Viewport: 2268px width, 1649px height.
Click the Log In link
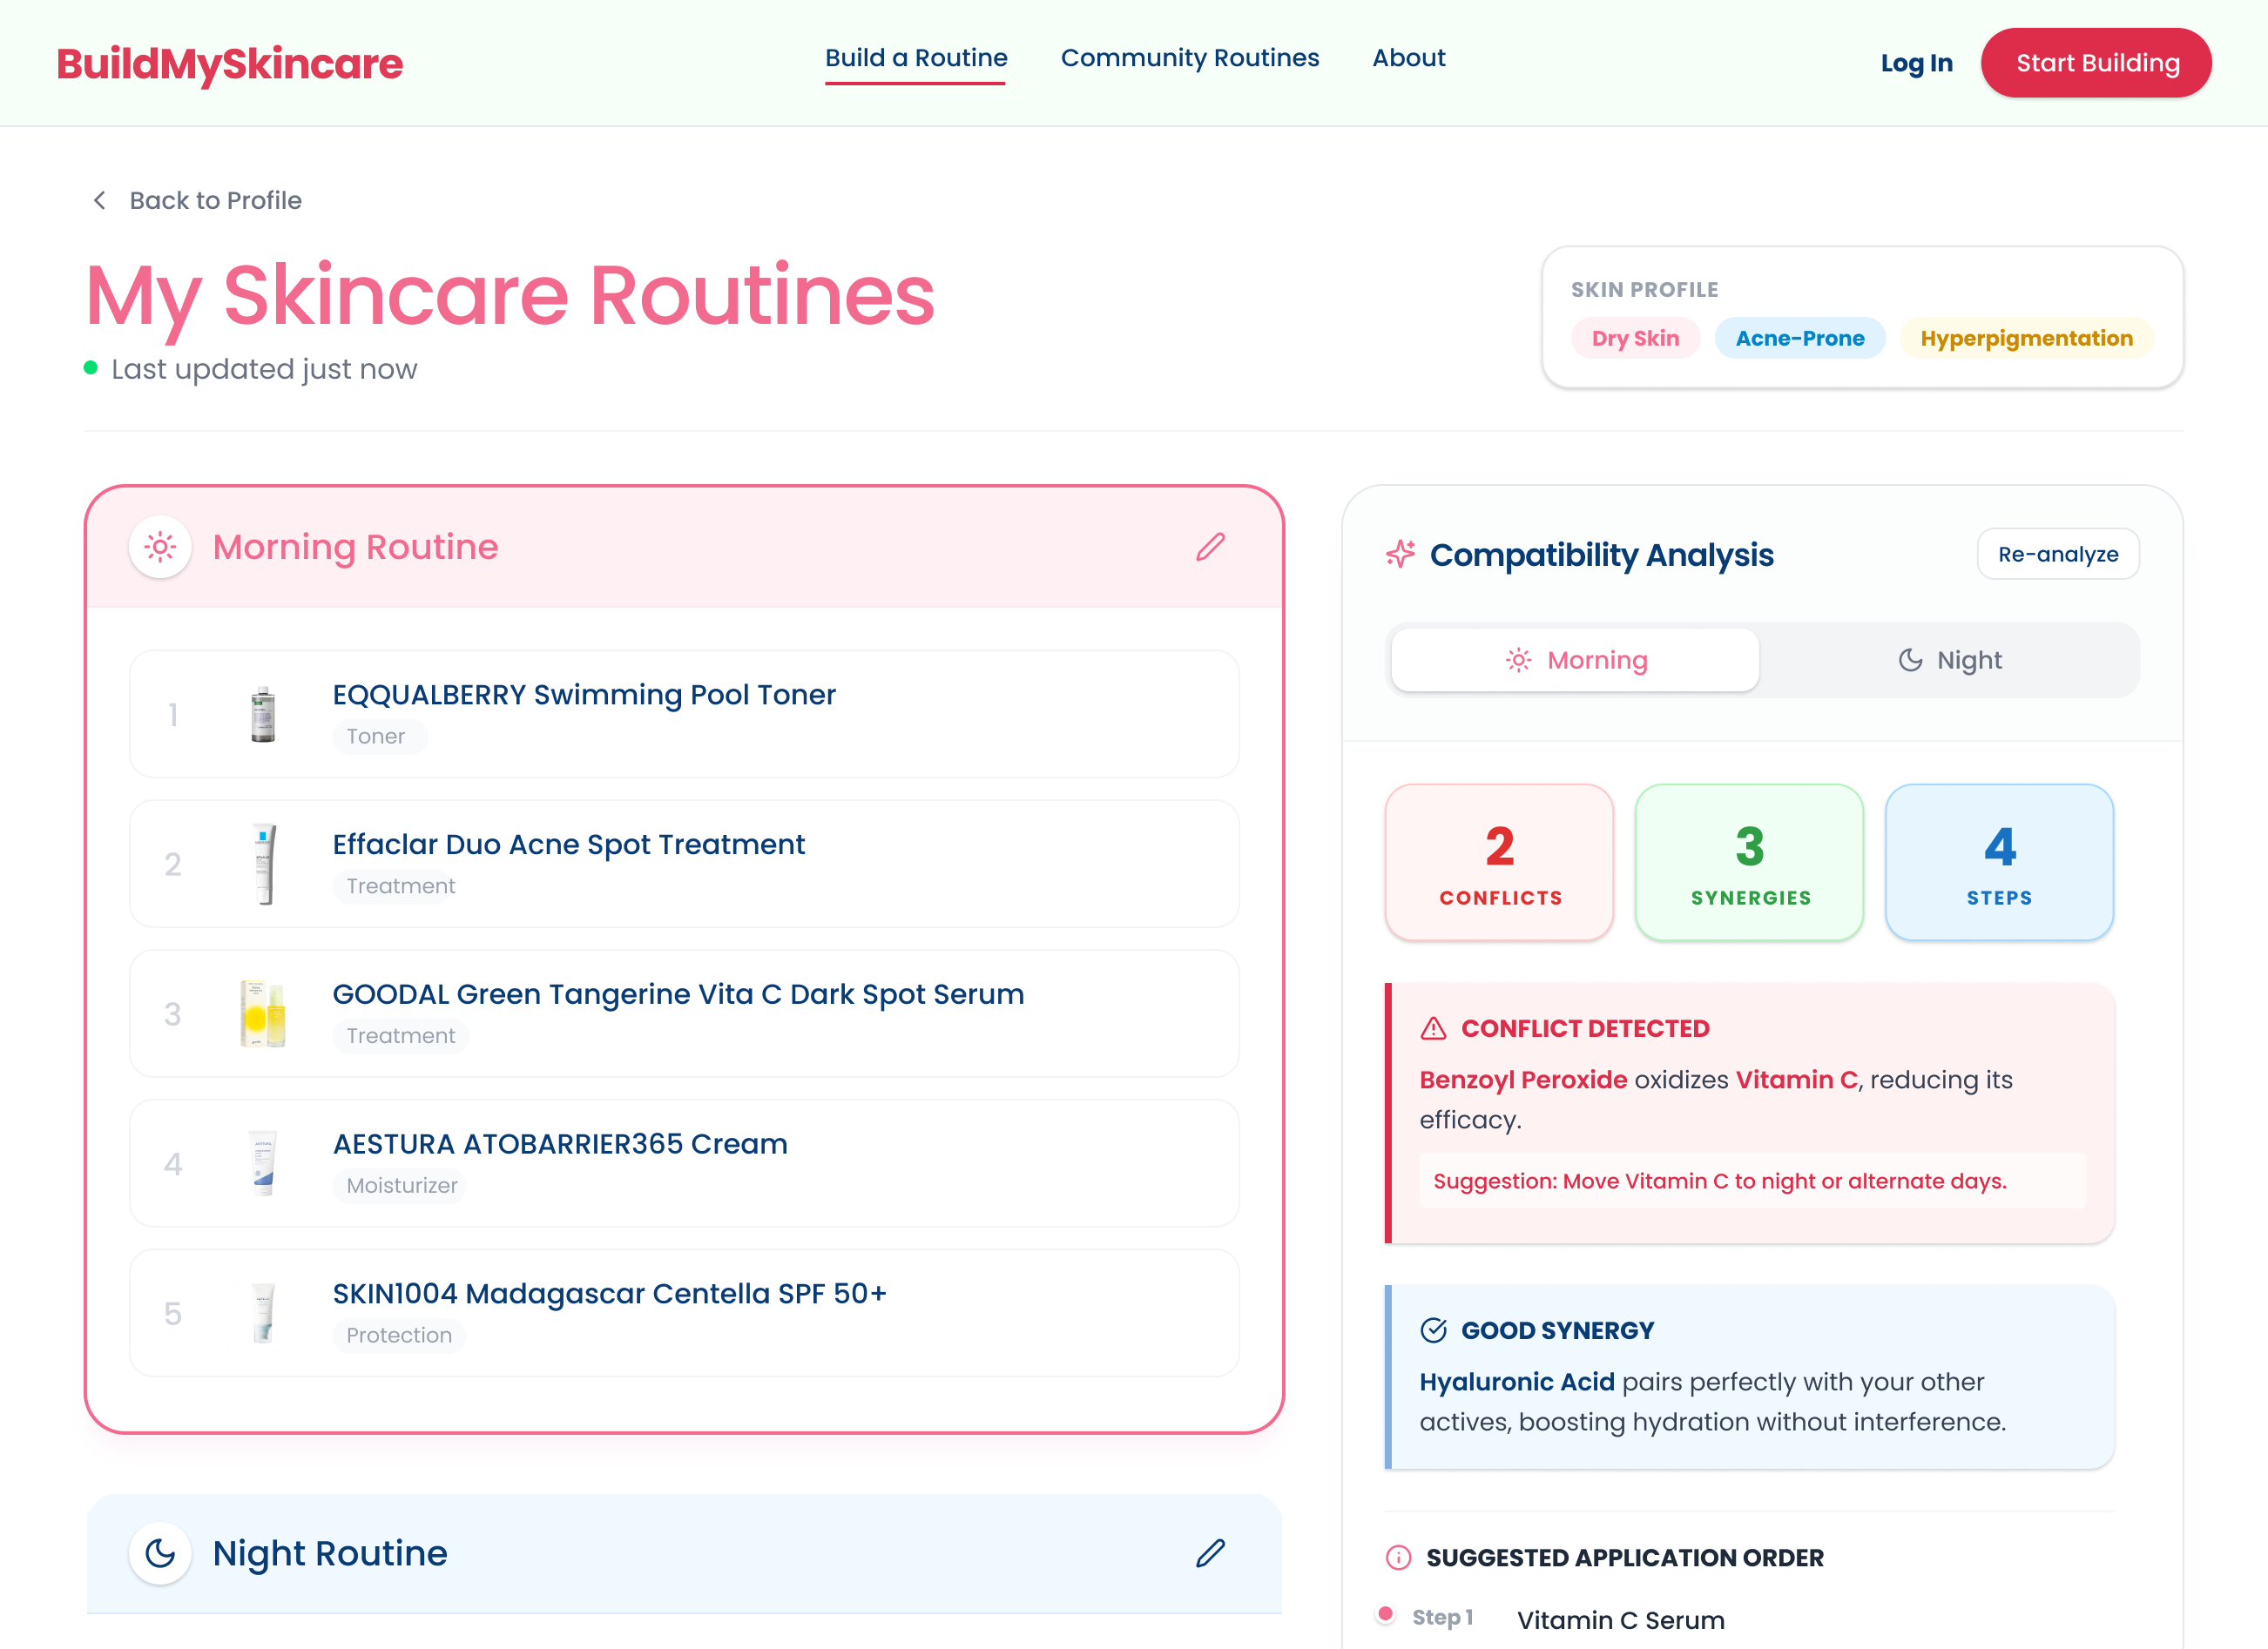1916,63
